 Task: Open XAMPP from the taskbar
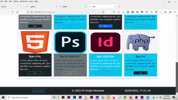(x=108, y=97)
